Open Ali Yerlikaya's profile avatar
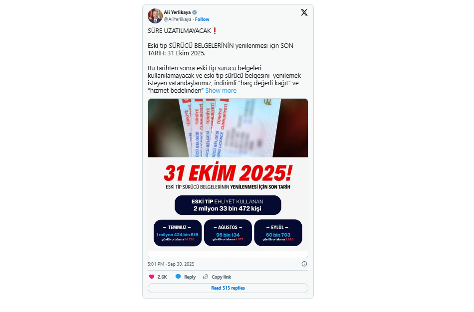 155,16
